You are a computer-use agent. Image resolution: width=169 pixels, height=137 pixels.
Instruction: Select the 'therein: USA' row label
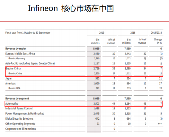14,88
